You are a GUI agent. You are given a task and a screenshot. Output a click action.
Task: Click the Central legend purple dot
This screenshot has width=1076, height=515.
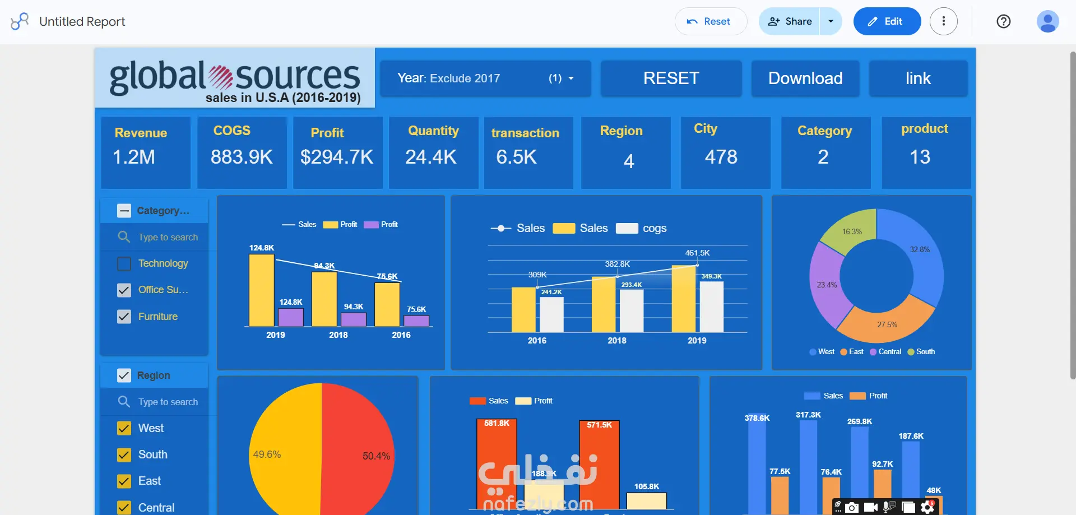pyautogui.click(x=873, y=352)
